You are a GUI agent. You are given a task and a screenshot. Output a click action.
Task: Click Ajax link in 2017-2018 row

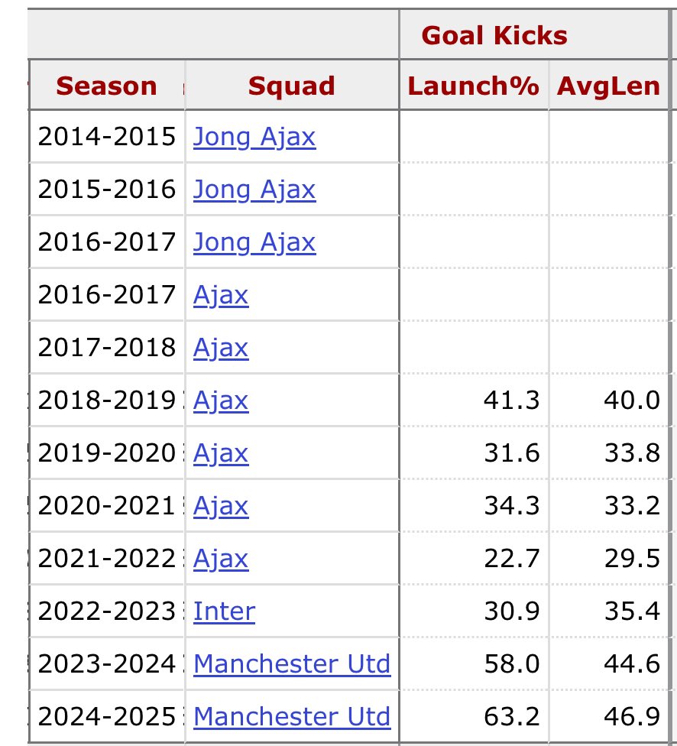(221, 349)
